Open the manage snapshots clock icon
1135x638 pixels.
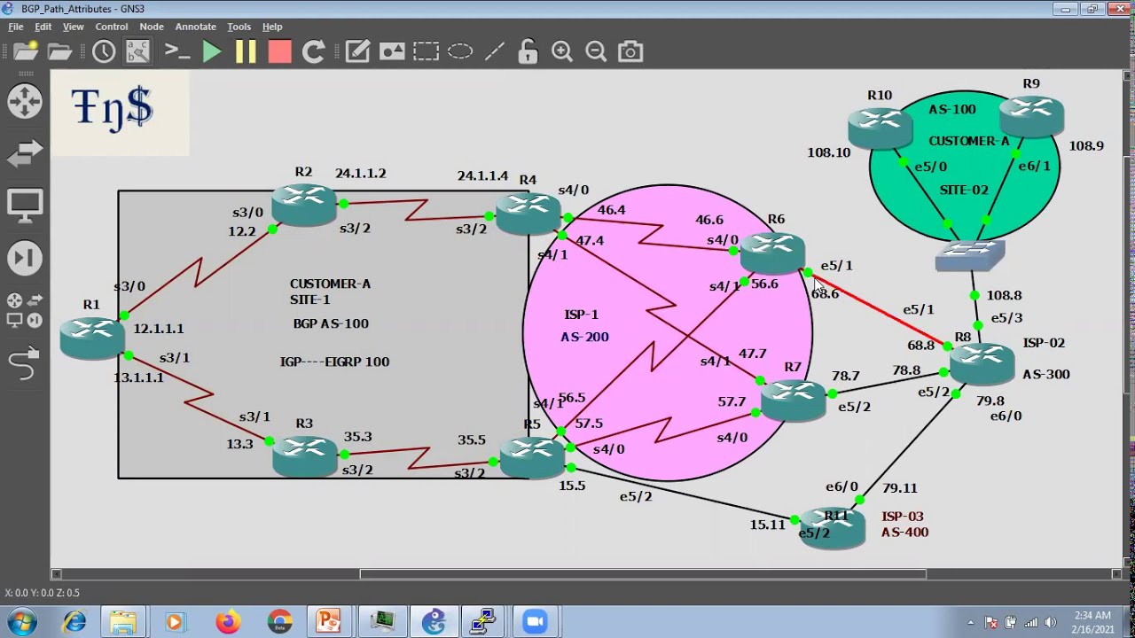click(104, 51)
